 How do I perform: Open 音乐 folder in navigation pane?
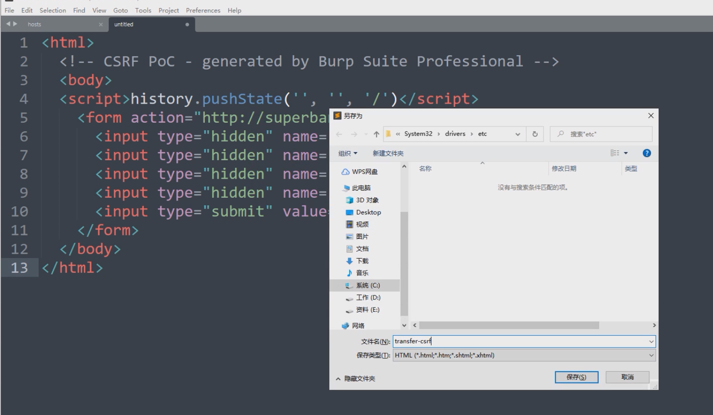(358, 273)
